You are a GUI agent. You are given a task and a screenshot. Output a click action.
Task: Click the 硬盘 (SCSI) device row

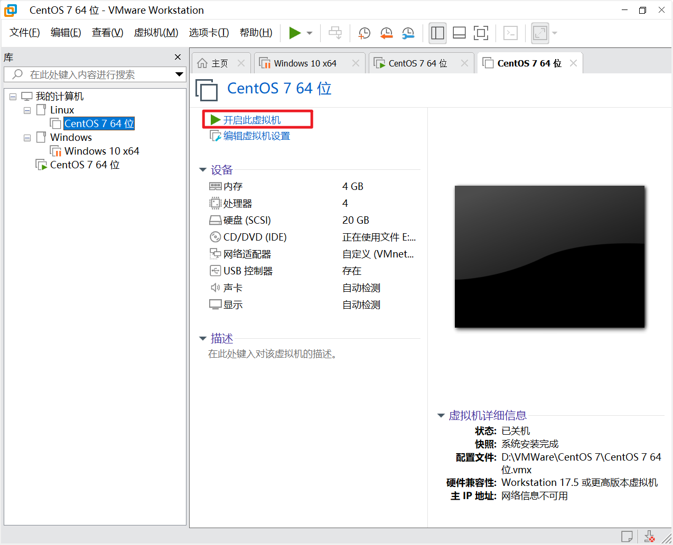pyautogui.click(x=314, y=220)
